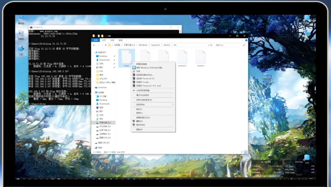Select the hosts file icon
331x187 pixels.
pos(127,57)
